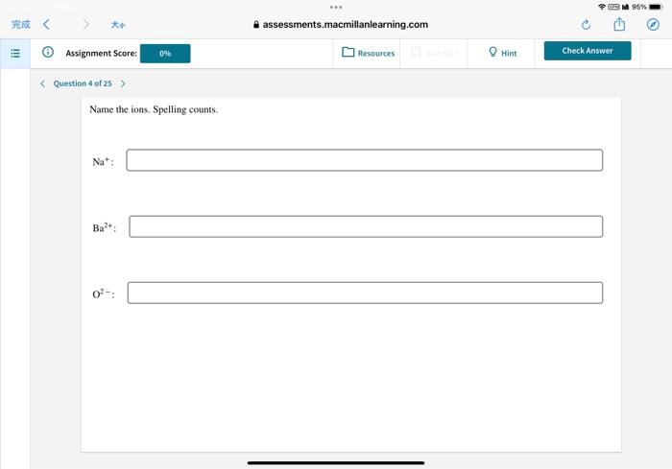Tap the three-dot multitasking menu
Viewport: 672px width, 469px height.
click(336, 7)
